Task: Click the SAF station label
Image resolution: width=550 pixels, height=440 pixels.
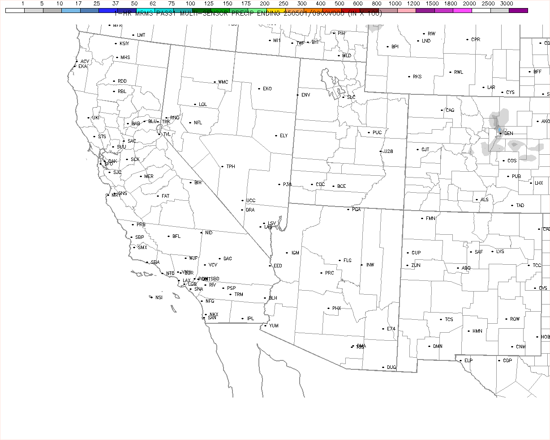Action: [479, 252]
